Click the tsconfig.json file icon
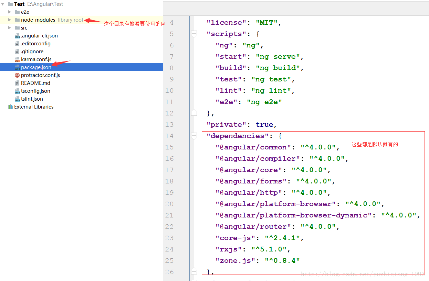 coord(17,91)
